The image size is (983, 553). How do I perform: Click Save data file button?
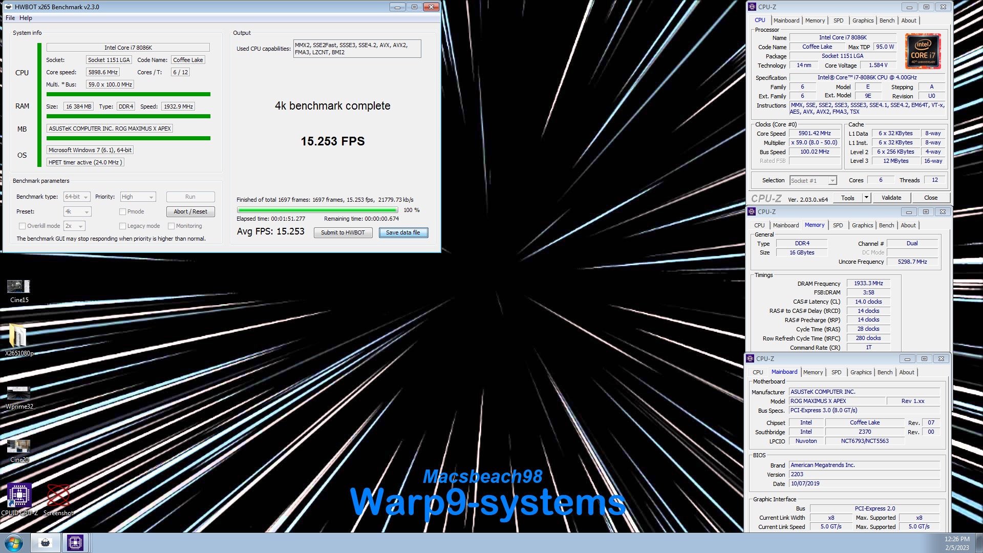pyautogui.click(x=403, y=232)
